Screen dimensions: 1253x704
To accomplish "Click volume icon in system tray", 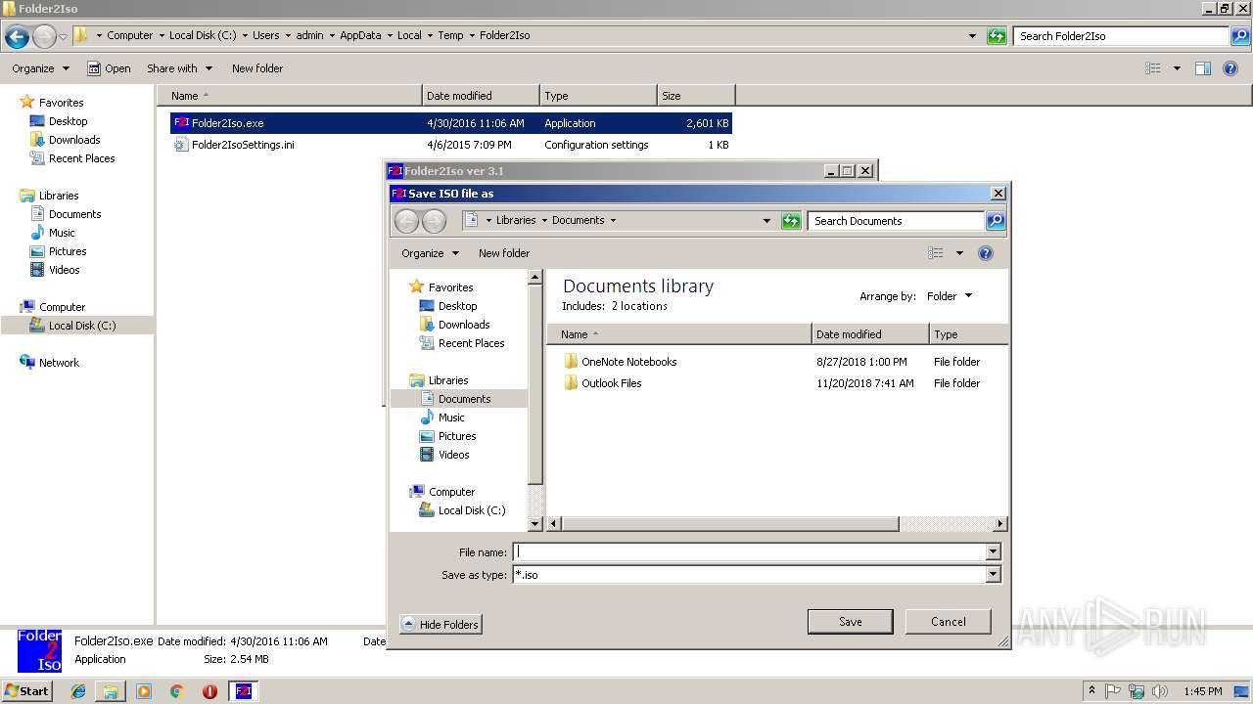I will 1161,691.
